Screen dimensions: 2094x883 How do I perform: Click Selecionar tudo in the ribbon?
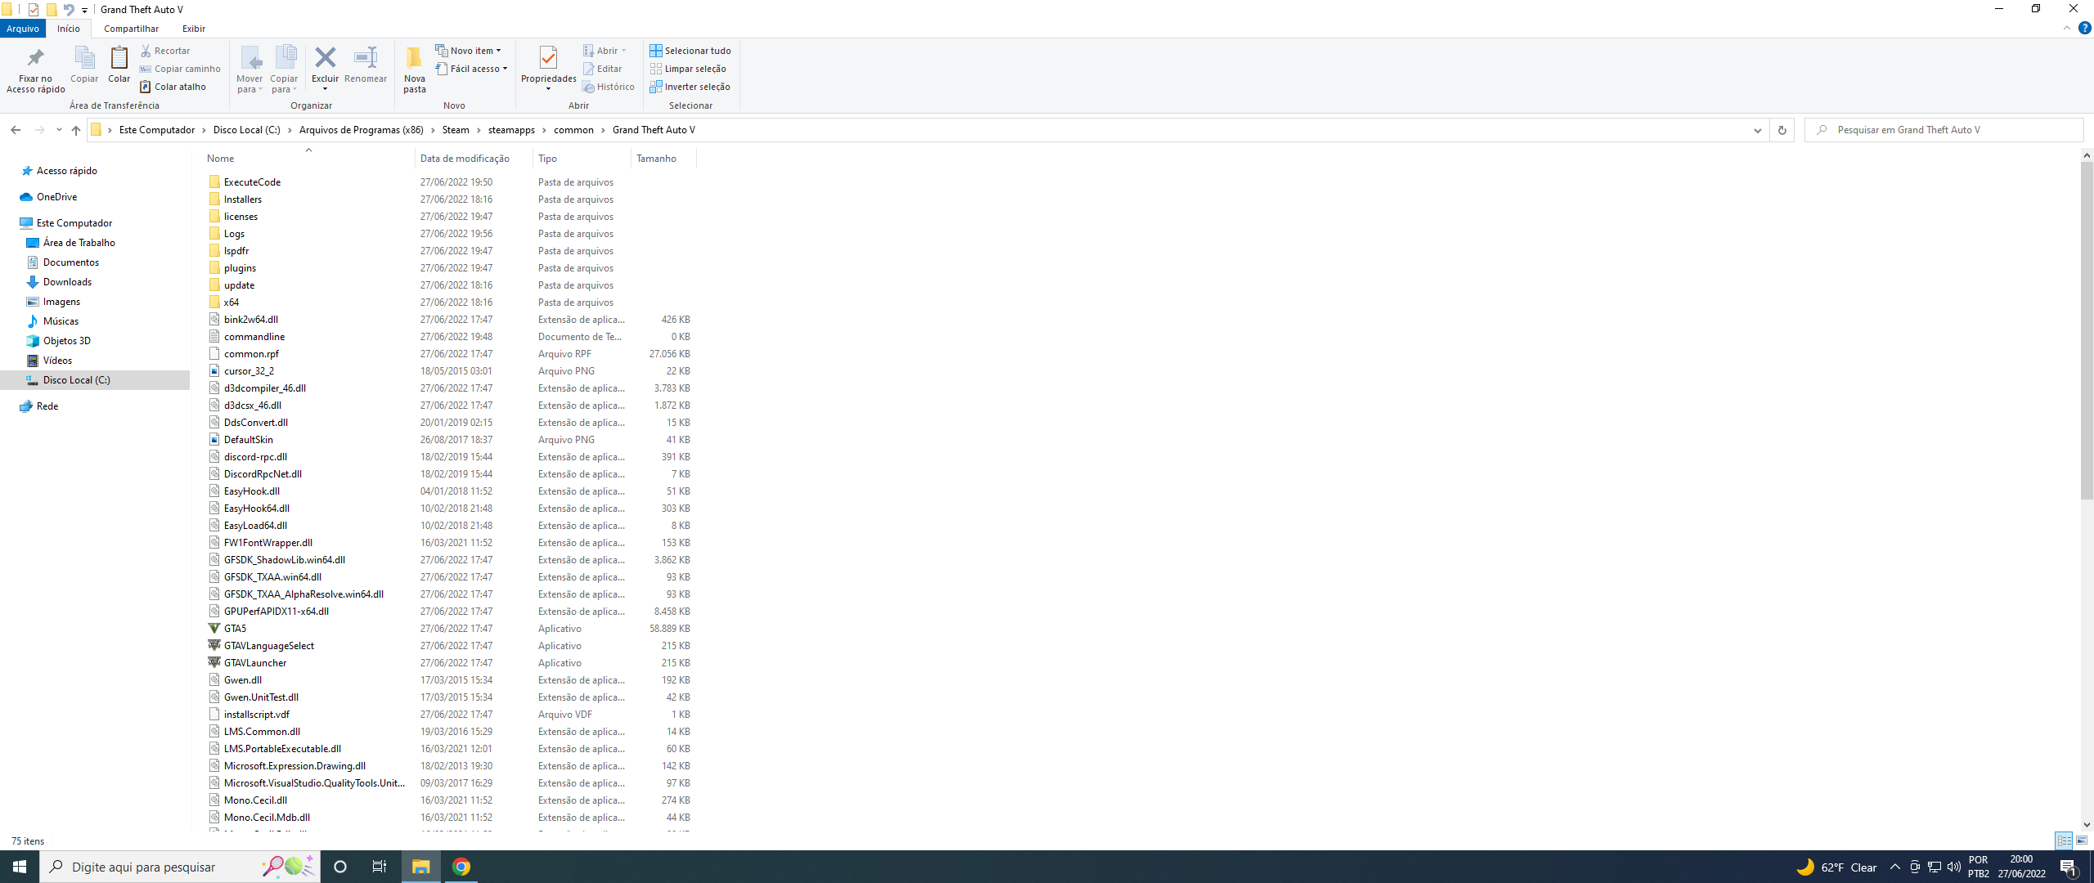coord(690,51)
